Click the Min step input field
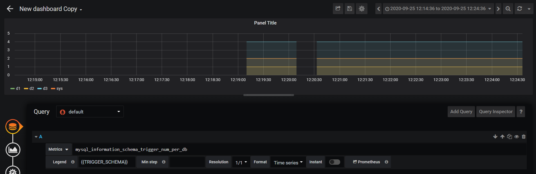This screenshot has height=174, width=536. click(187, 162)
